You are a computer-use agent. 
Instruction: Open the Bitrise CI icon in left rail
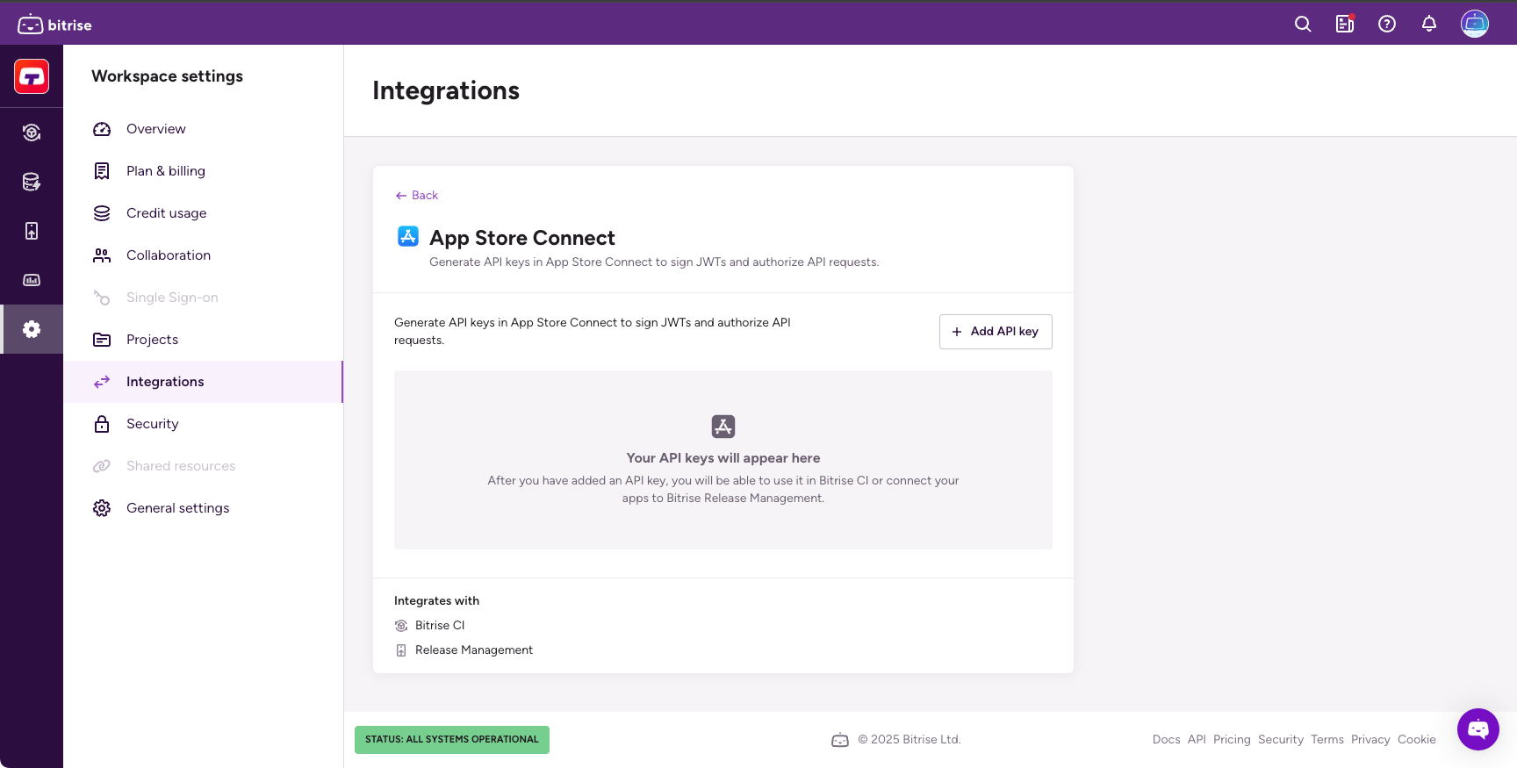tap(32, 133)
